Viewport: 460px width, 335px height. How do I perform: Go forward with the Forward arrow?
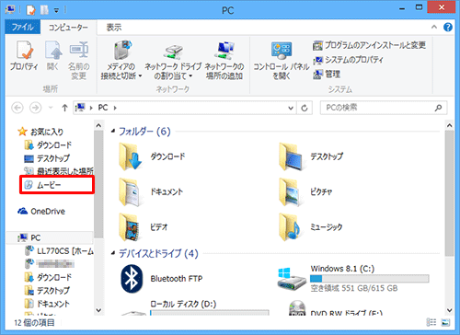[36, 108]
